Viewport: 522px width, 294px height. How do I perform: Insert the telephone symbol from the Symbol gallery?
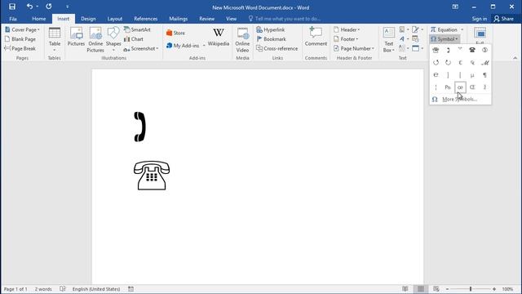[472, 50]
